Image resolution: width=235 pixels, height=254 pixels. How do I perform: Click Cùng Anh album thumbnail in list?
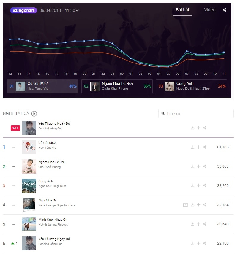point(29,186)
